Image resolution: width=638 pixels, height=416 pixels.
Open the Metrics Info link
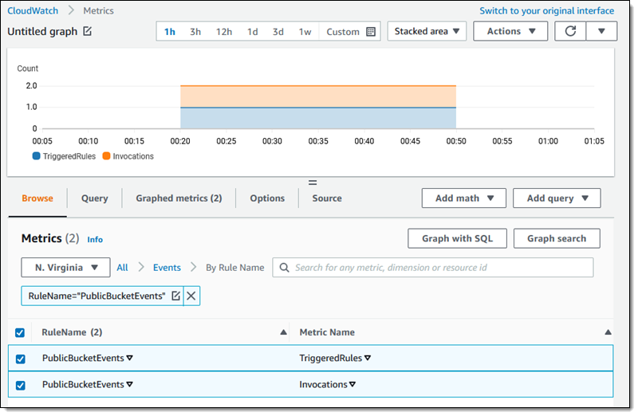(95, 240)
